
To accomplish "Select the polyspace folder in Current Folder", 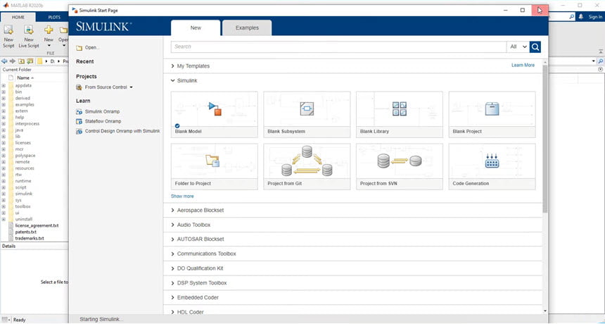I will pyautogui.click(x=25, y=156).
